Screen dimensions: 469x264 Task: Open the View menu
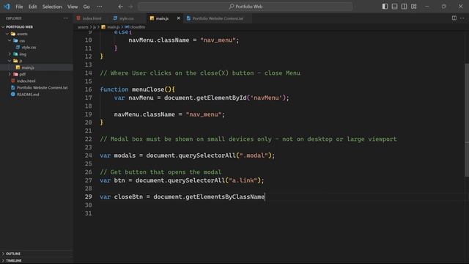(x=73, y=7)
